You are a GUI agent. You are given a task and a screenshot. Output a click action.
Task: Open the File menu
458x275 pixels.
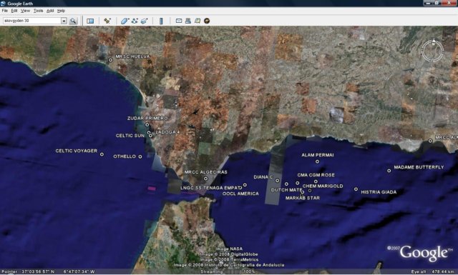coord(5,11)
